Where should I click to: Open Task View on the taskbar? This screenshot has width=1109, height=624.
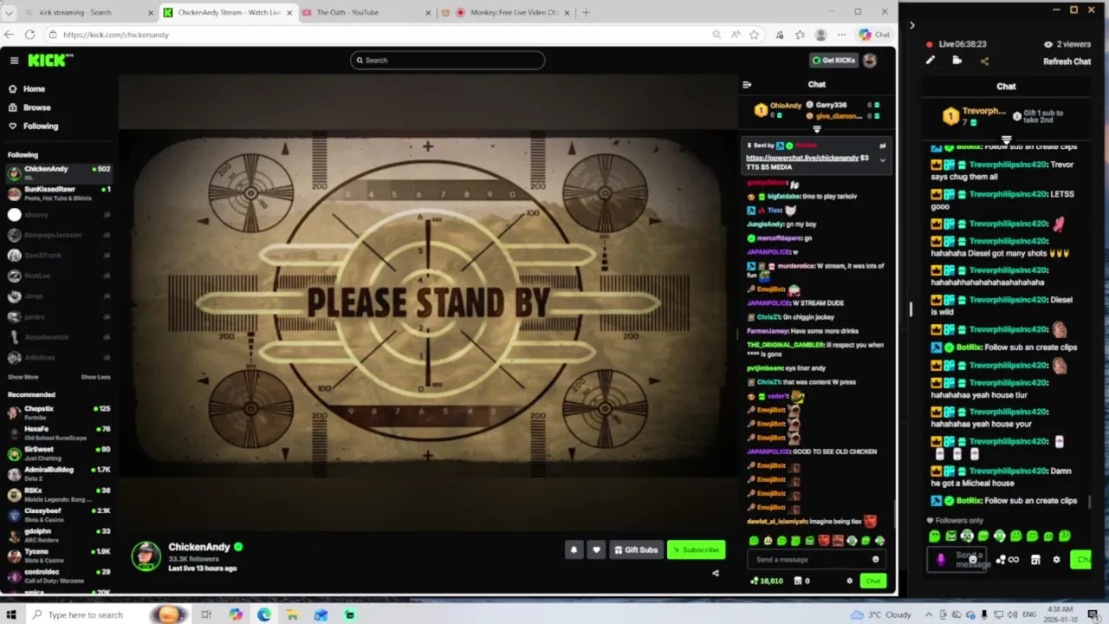(x=206, y=614)
